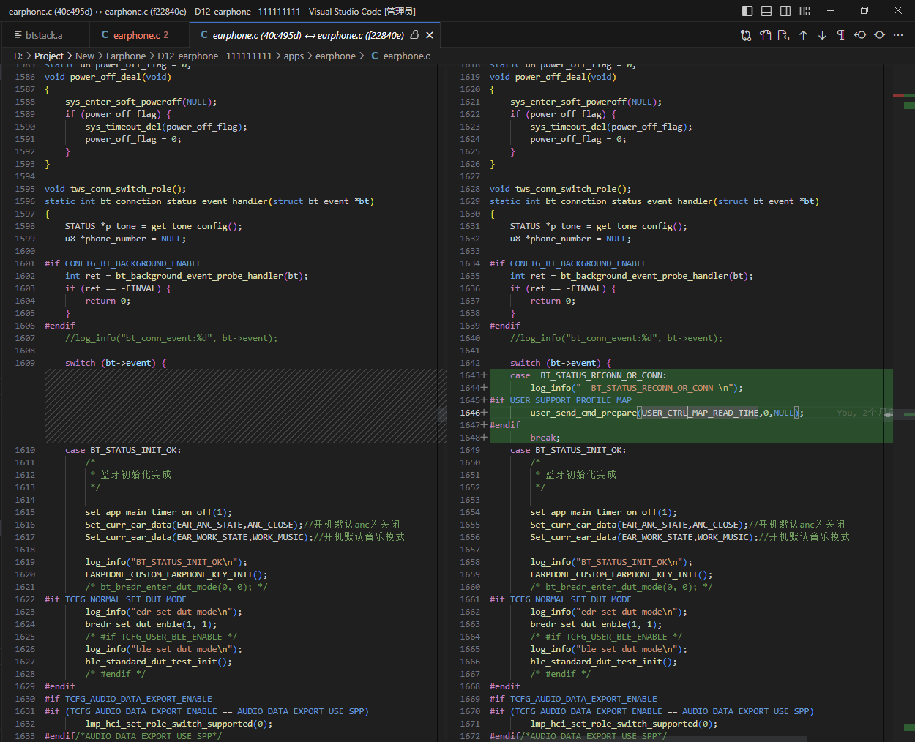Click TCFG_AUDIO_DATA_EXPORT_ENABLE on right-pane line 1669
Viewport: 915px width, 742px height.
click(x=583, y=699)
